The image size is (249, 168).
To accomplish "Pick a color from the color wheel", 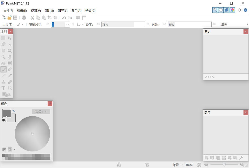I will click(32, 134).
